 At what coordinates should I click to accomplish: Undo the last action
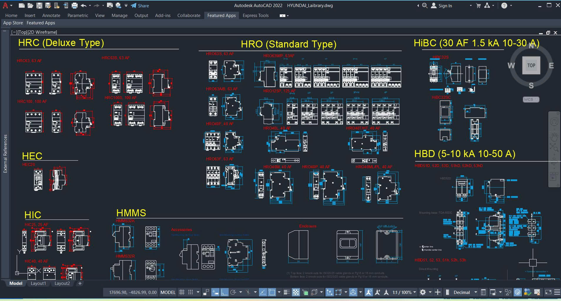click(x=83, y=6)
